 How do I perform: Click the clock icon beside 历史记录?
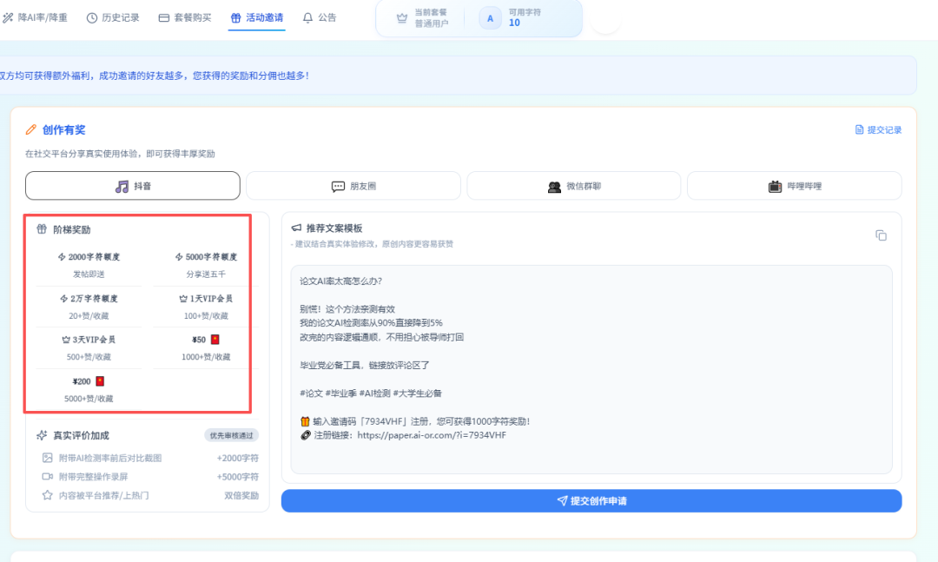coord(91,18)
